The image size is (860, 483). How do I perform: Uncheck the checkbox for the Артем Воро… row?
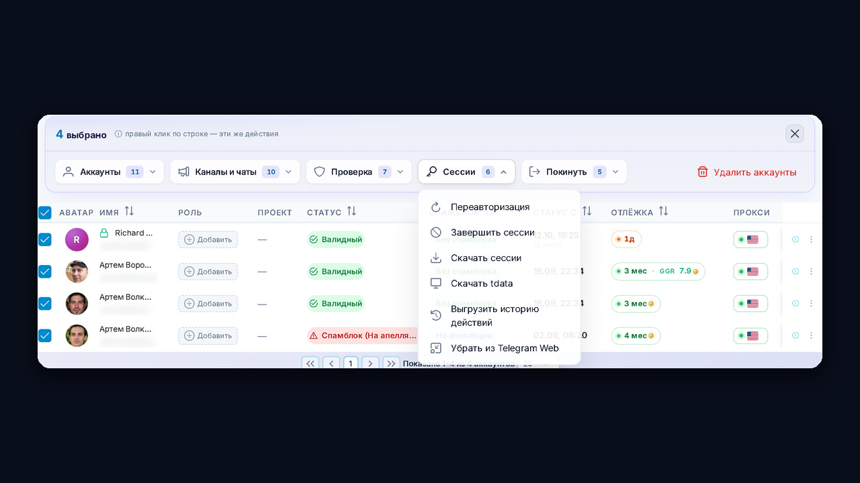point(45,272)
